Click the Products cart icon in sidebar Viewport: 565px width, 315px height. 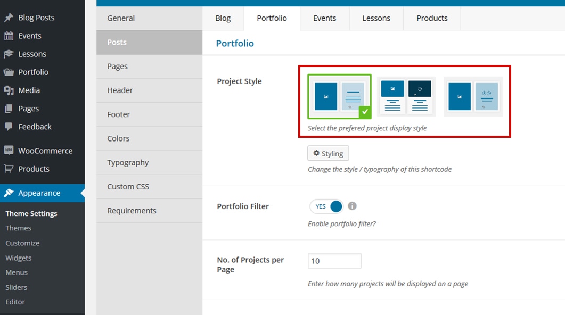(x=9, y=169)
